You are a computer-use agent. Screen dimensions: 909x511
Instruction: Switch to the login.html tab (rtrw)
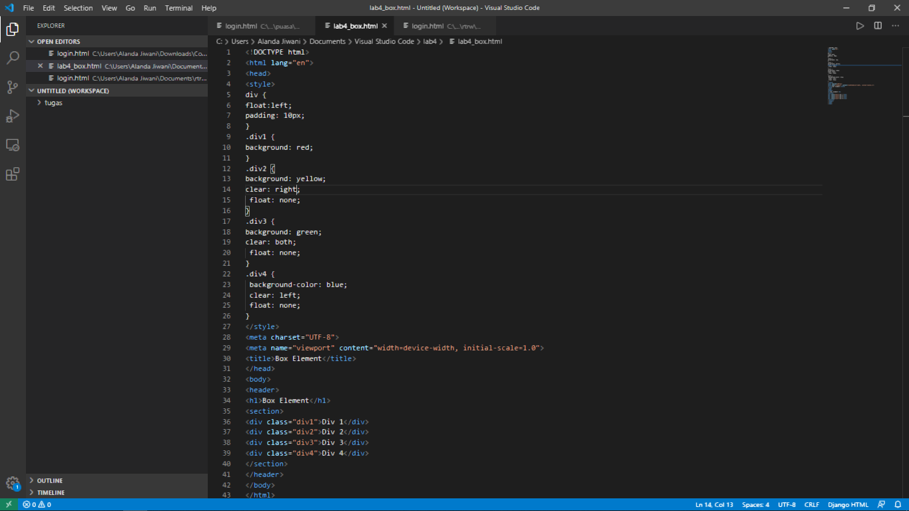pos(446,26)
